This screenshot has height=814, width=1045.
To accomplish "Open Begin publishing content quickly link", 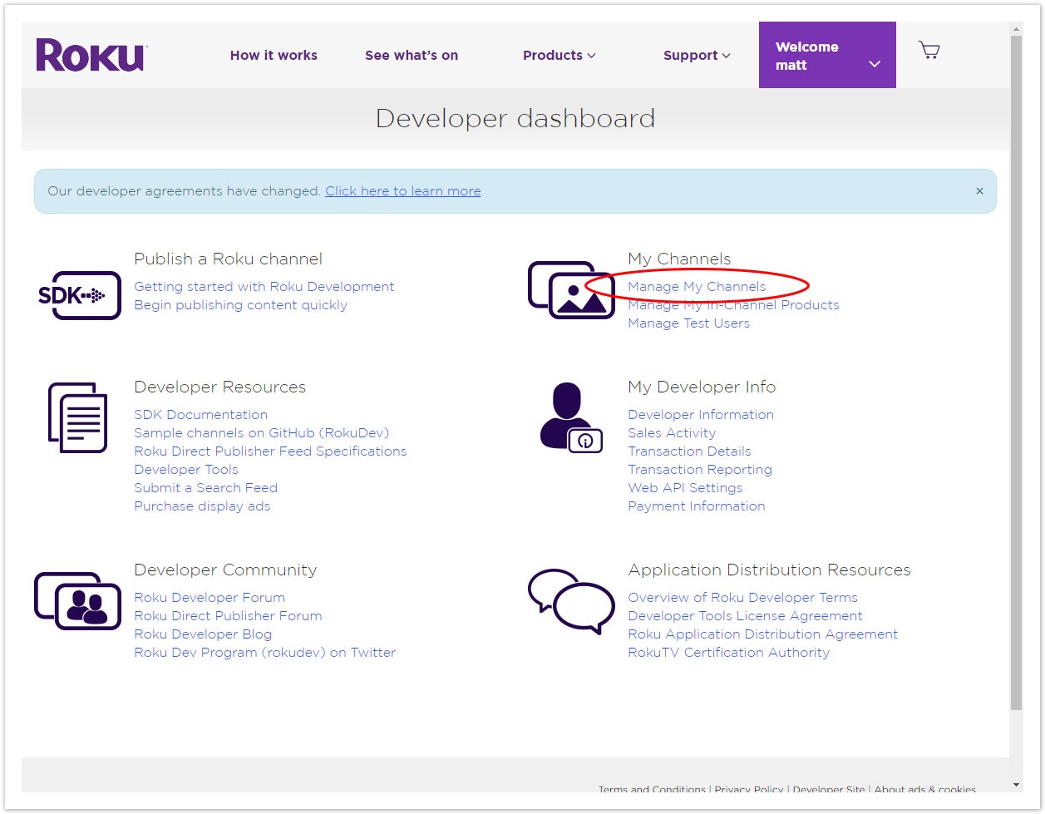I will (241, 305).
